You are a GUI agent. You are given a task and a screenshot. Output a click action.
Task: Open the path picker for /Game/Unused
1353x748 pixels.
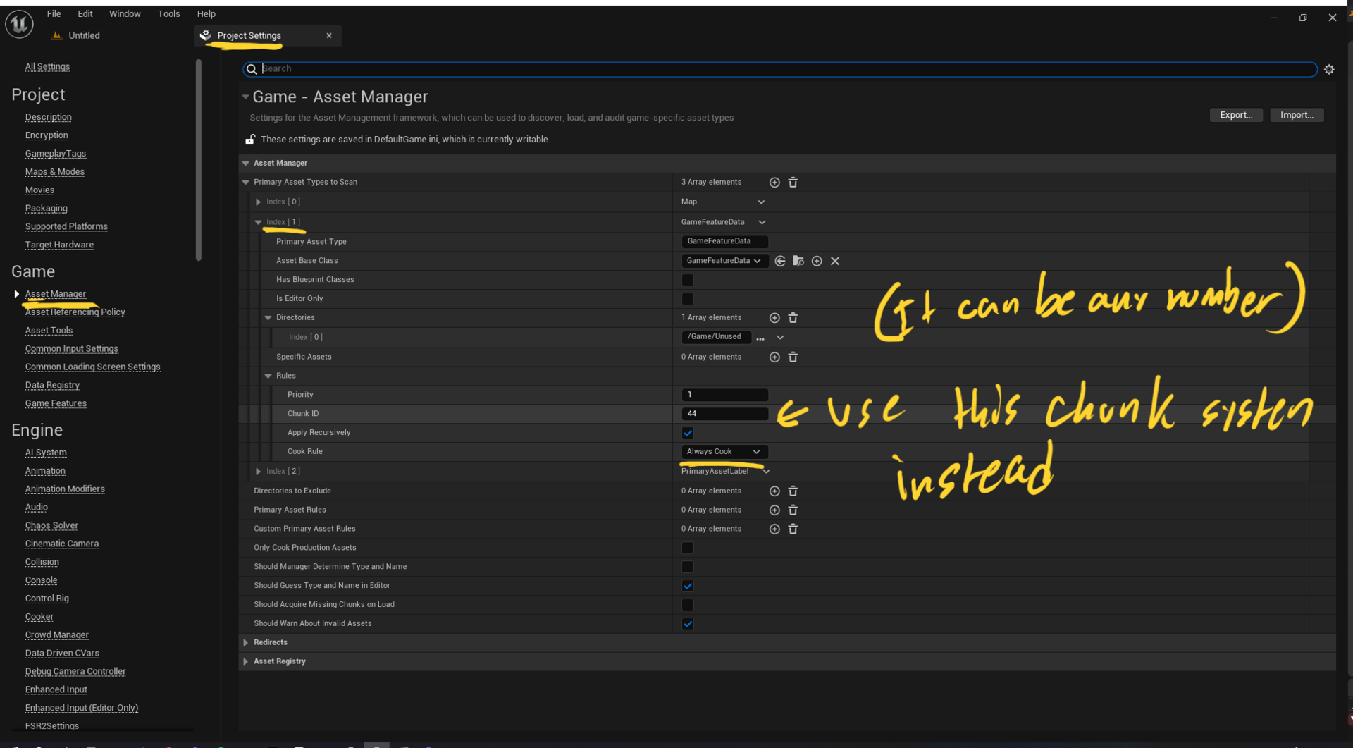(x=760, y=338)
